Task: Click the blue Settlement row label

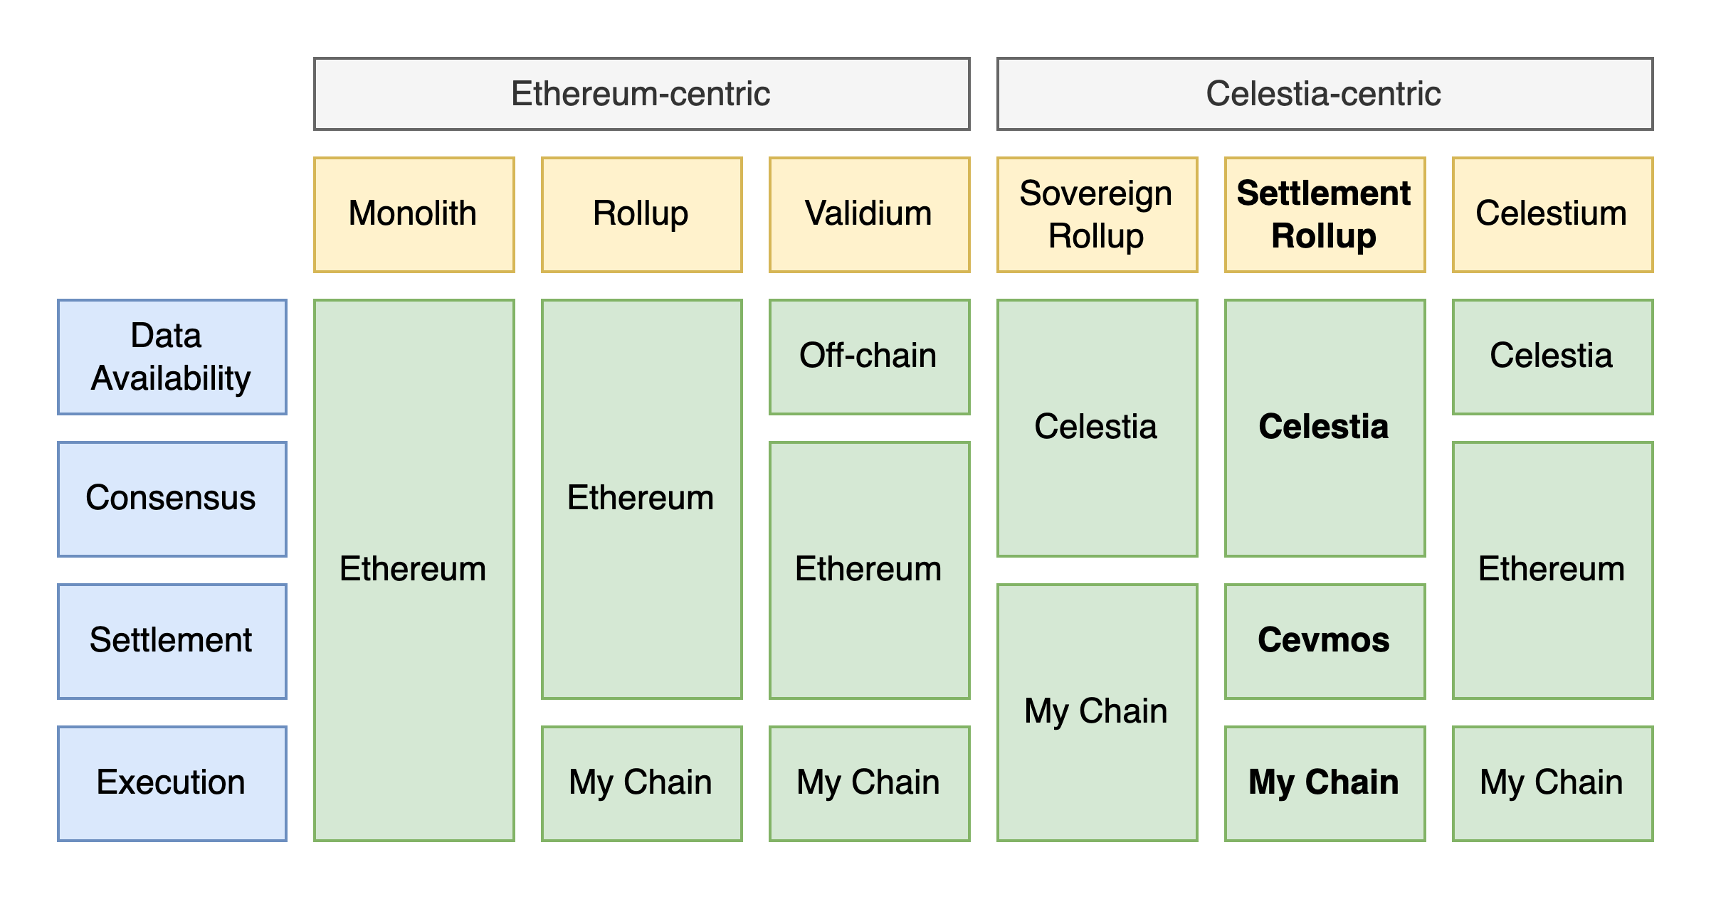Action: tap(172, 641)
